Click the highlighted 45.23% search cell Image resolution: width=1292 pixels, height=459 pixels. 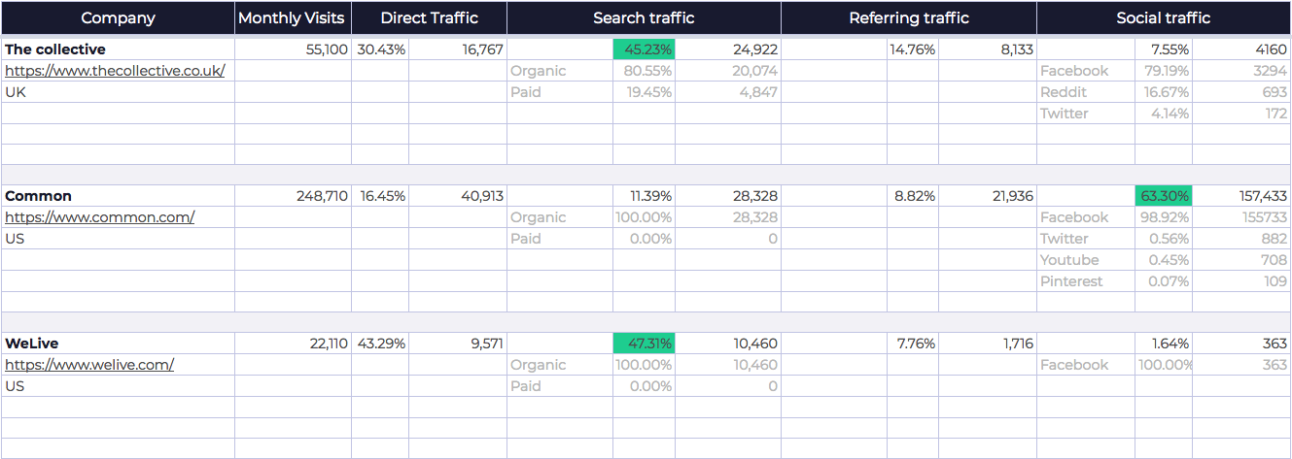coord(644,49)
